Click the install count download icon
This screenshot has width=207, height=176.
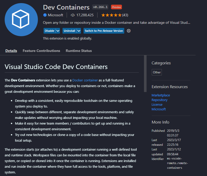click(x=73, y=15)
